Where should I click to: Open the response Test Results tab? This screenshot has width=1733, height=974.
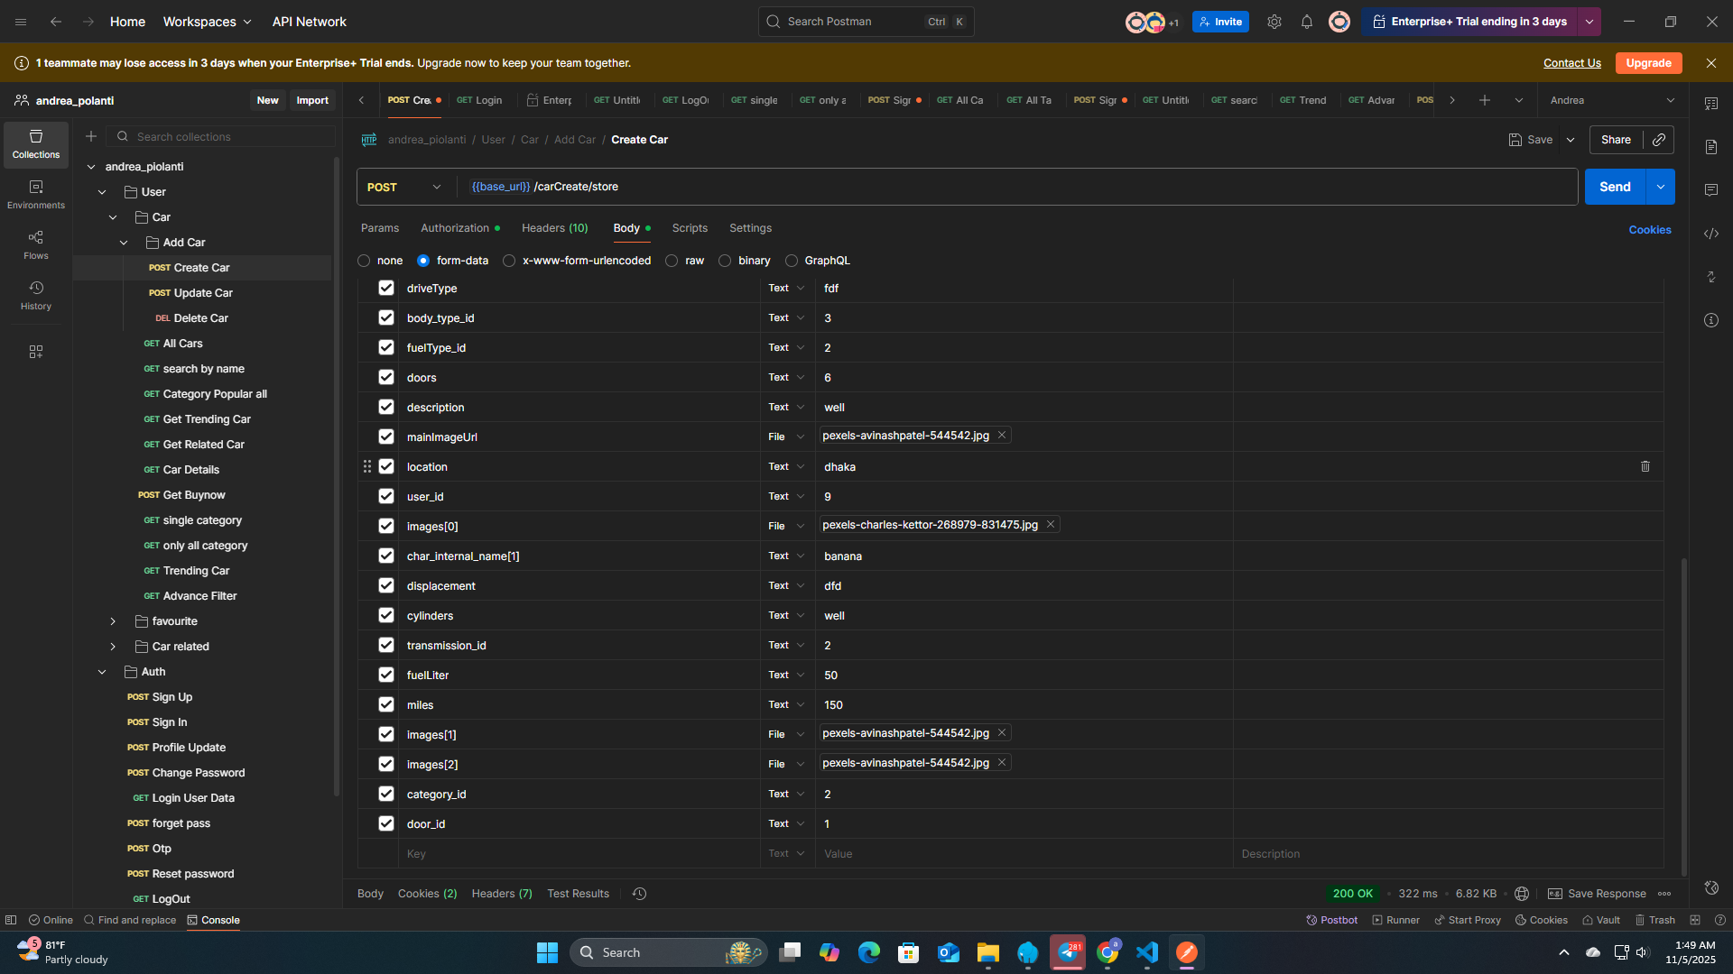(x=578, y=894)
